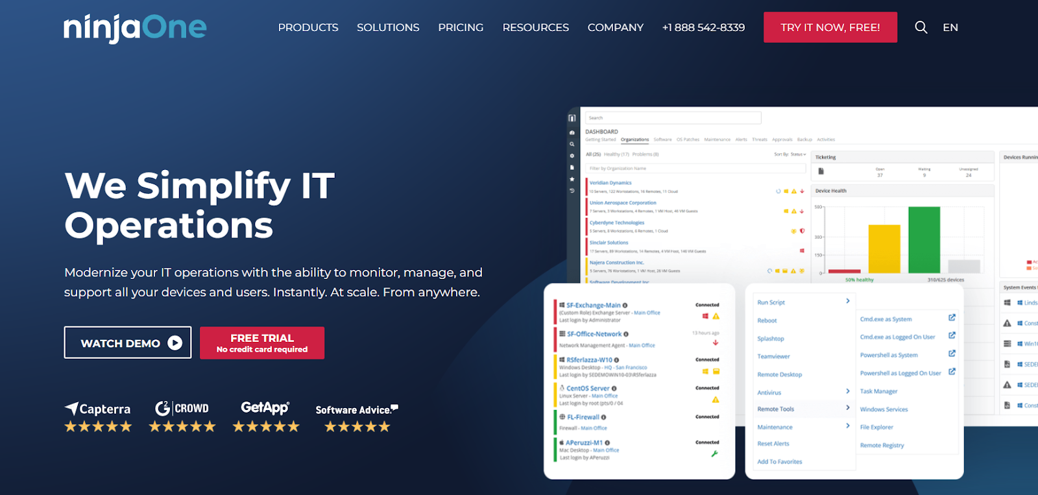Image resolution: width=1038 pixels, height=495 pixels.
Task: Click the shield icon for Cyberdyne Technologies
Action: tap(802, 231)
